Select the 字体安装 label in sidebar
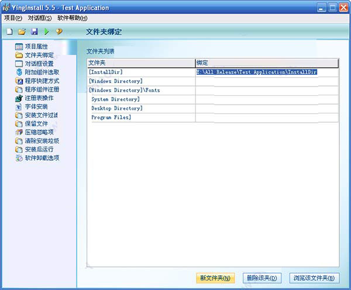 pos(36,107)
